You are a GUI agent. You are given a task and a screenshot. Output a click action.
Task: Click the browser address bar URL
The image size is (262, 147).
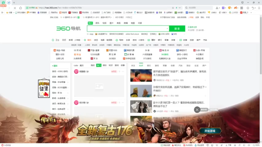(60, 8)
